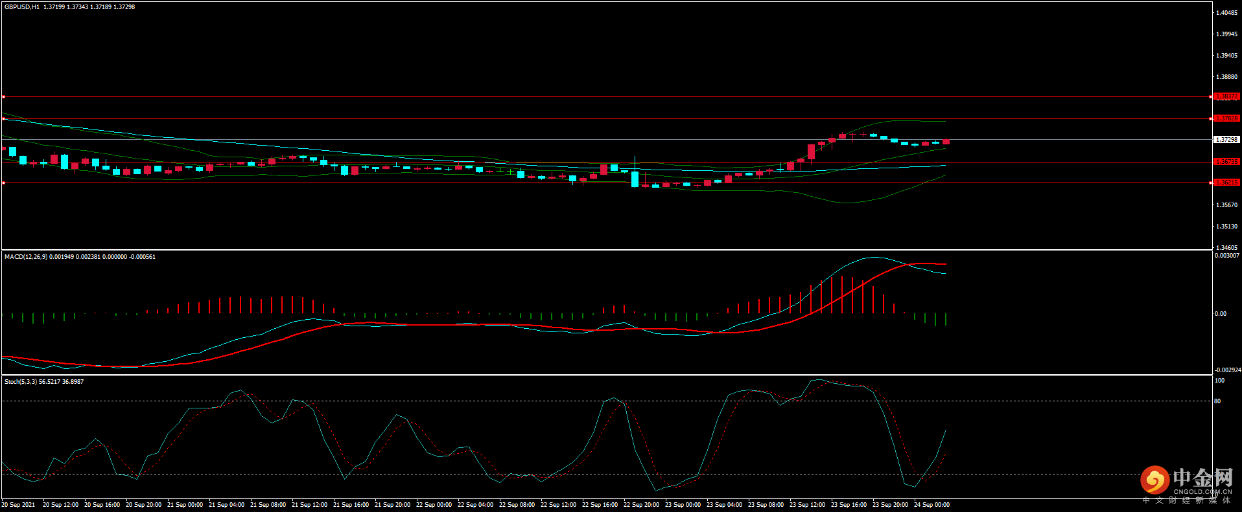The image size is (1242, 512).
Task: Click the red 1.36735 price label
Action: tap(1226, 162)
